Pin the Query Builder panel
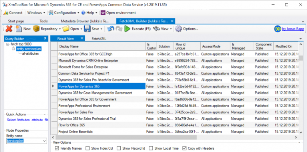The height and width of the screenshot is (152, 307). [45, 38]
